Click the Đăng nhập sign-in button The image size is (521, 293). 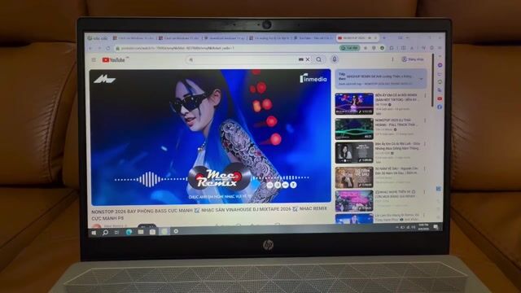pos(413,59)
